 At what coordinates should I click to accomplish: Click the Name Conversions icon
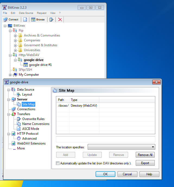(x=19, y=124)
